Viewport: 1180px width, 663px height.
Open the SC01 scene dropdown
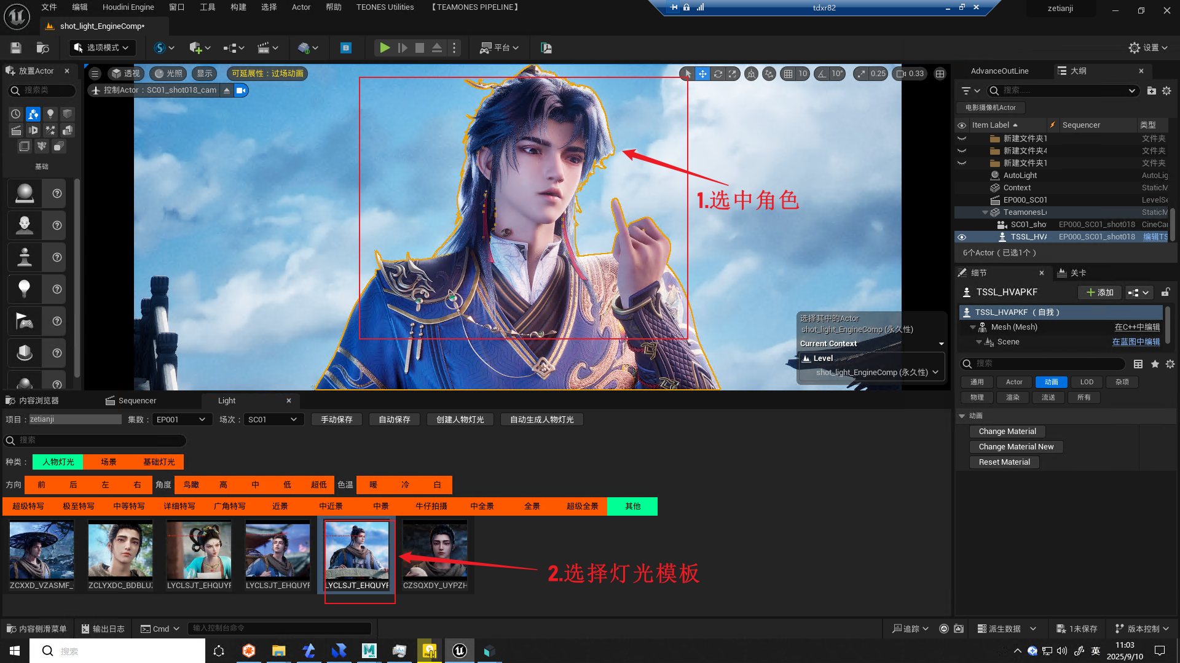[x=272, y=419]
